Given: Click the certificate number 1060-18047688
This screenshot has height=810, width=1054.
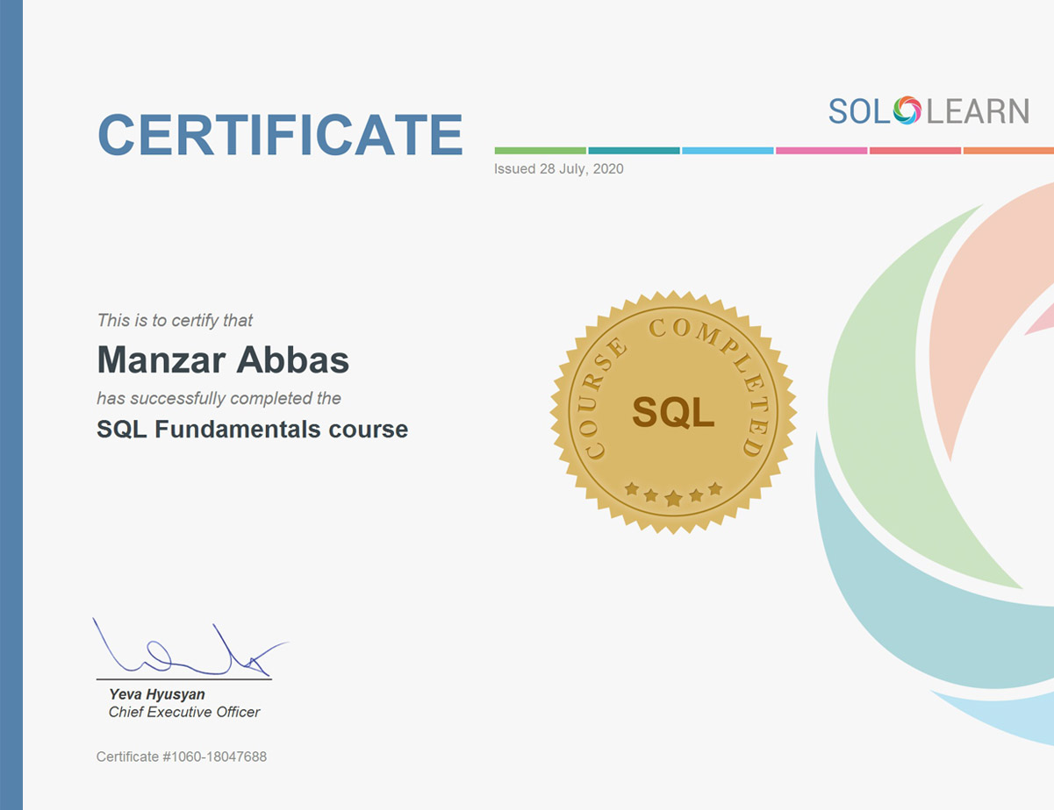Looking at the screenshot, I should 182,756.
